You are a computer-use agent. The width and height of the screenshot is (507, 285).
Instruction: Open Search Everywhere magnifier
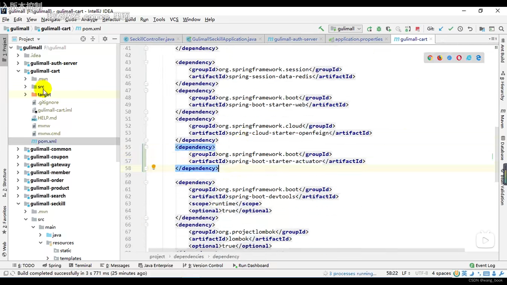(501, 29)
